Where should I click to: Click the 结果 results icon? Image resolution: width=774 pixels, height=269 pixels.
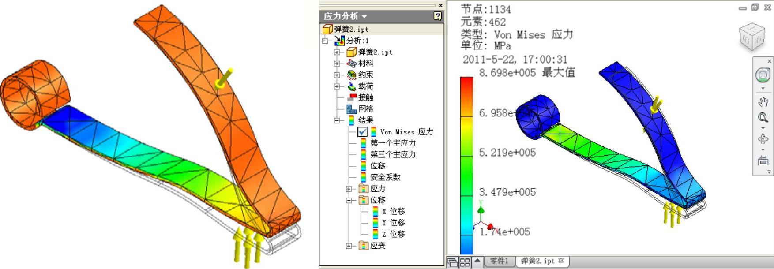click(x=351, y=120)
